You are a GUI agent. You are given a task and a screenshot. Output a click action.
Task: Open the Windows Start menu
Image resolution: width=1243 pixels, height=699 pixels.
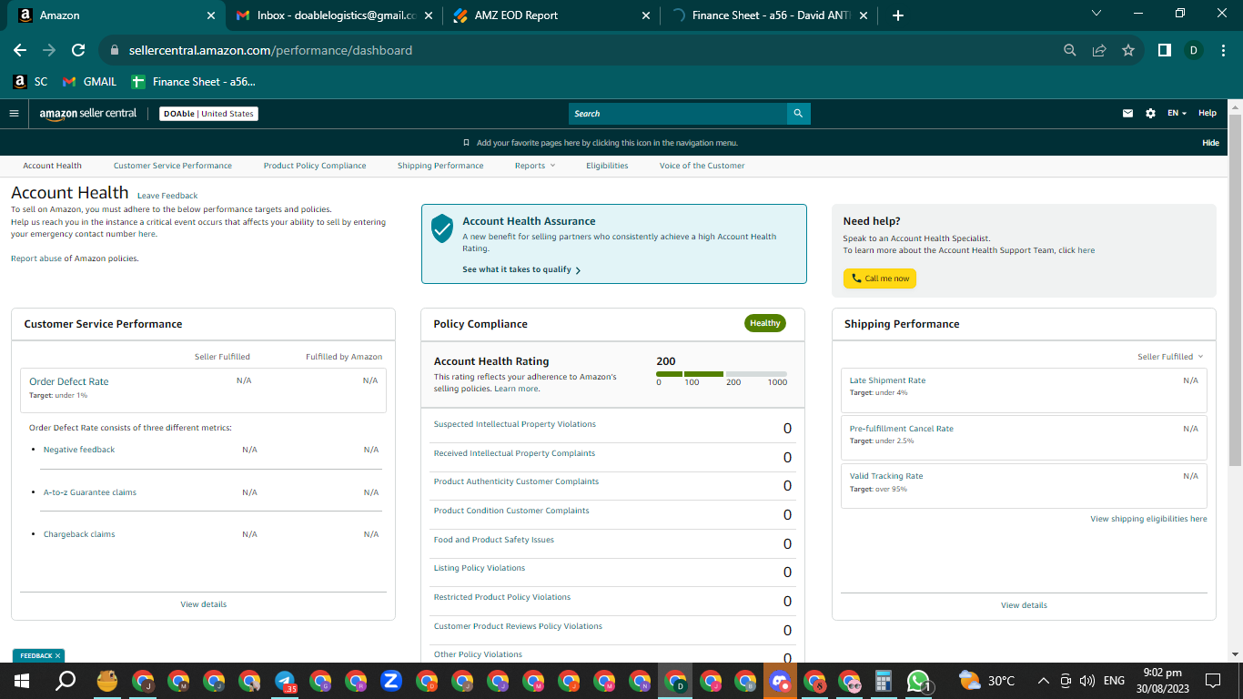pos(22,681)
